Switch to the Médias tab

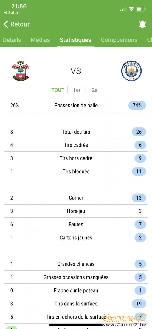click(40, 40)
